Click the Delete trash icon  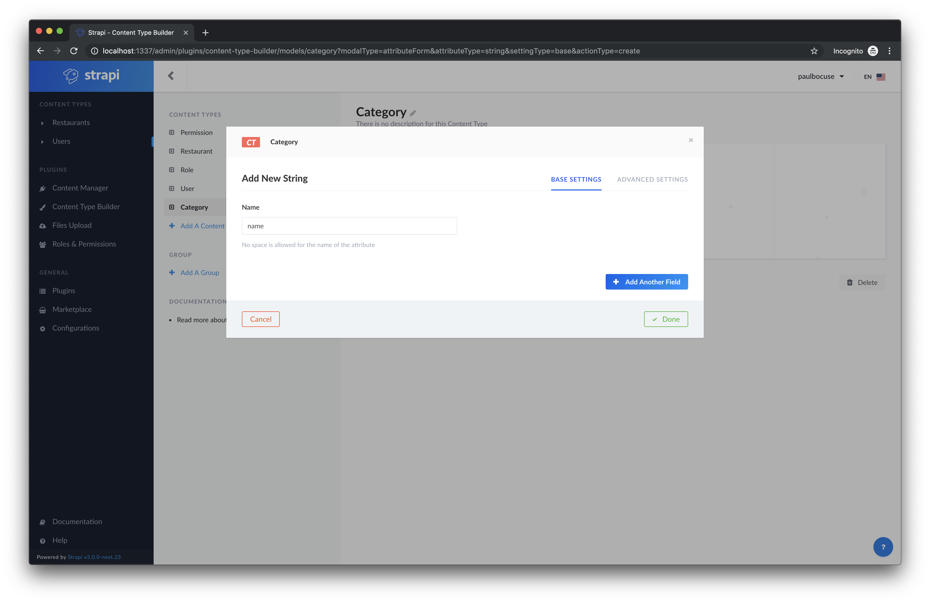850,282
